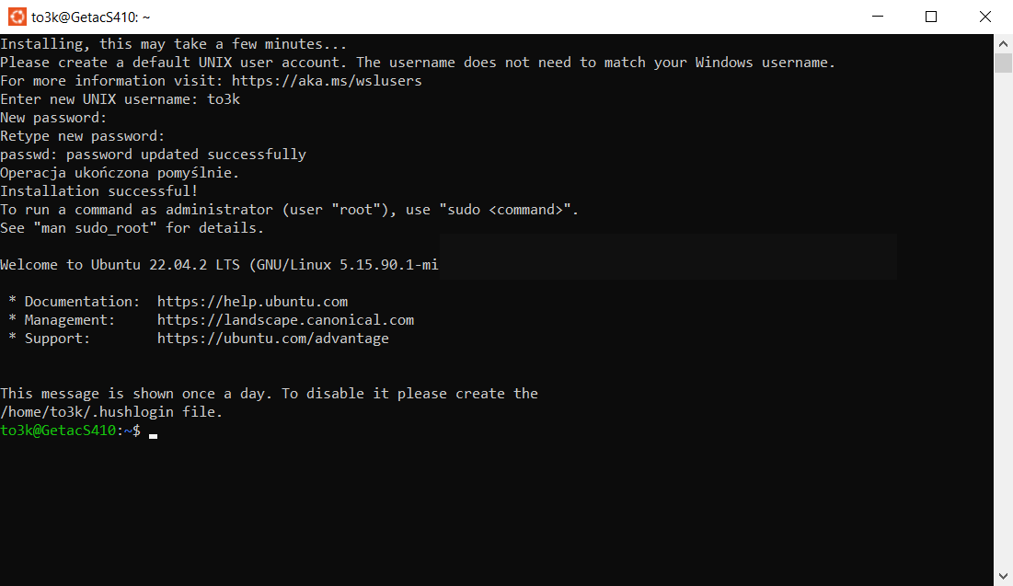Click the "Installation successful!" line

pyautogui.click(x=98, y=191)
